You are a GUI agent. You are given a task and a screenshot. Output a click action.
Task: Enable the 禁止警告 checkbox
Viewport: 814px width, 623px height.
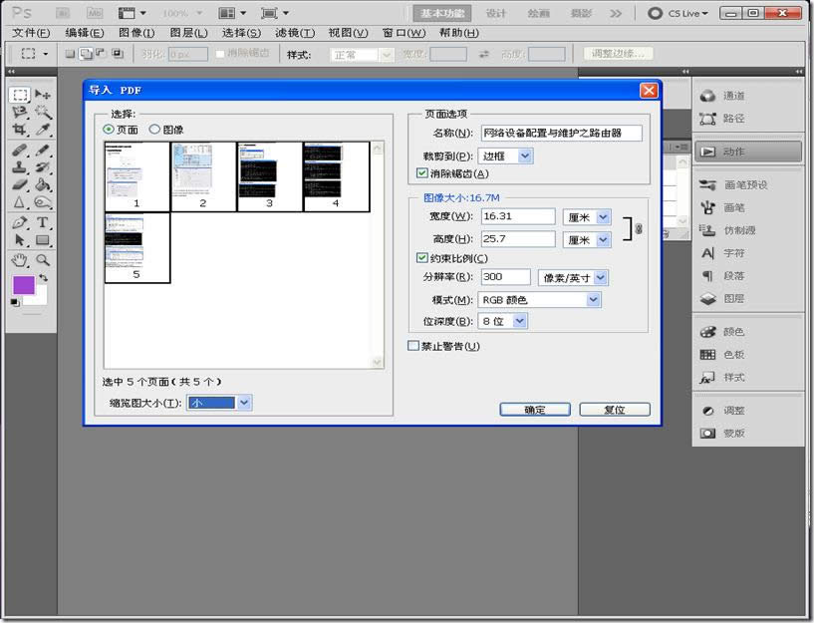pyautogui.click(x=414, y=346)
